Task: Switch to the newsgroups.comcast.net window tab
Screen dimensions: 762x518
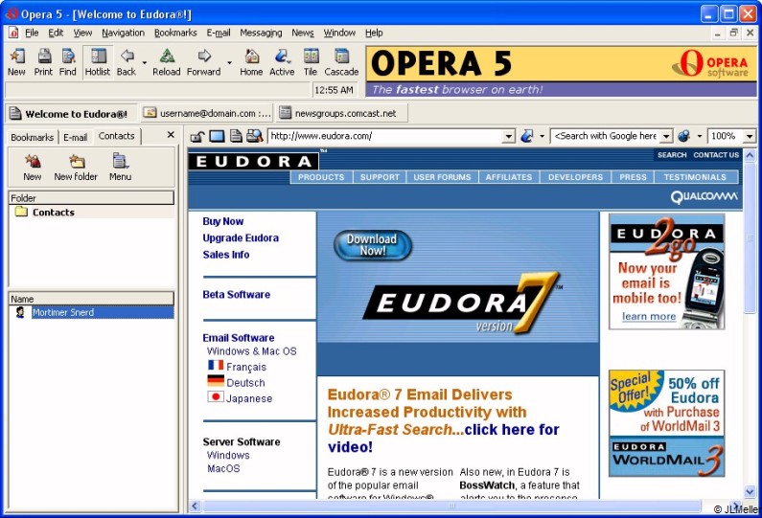Action: [x=340, y=114]
